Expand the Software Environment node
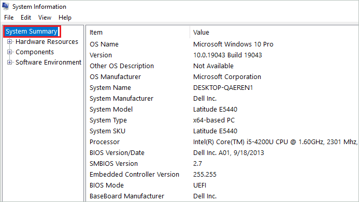This screenshot has width=359, height=202. click(x=9, y=62)
